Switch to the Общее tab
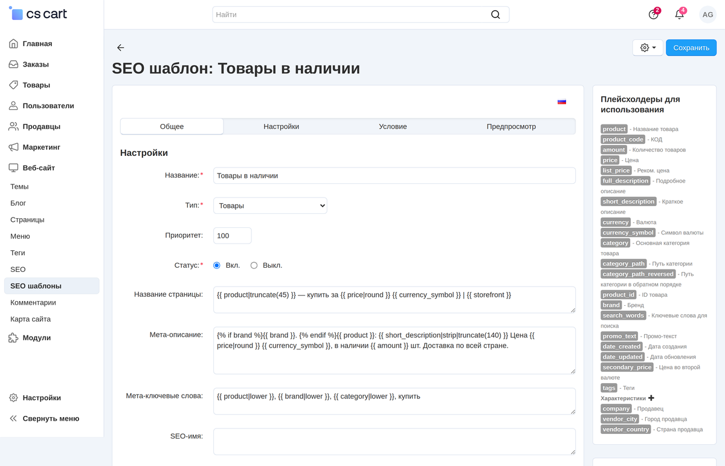The image size is (725, 466). 172,126
